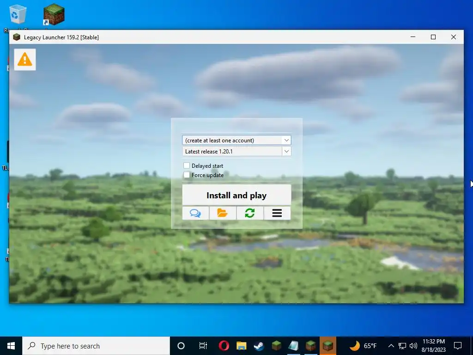Screen dimensions: 473x355
Task: Open the chat bubbles support button
Action: tap(195, 213)
